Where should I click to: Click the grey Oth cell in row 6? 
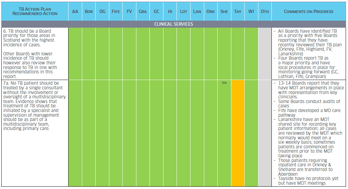pos(265,54)
